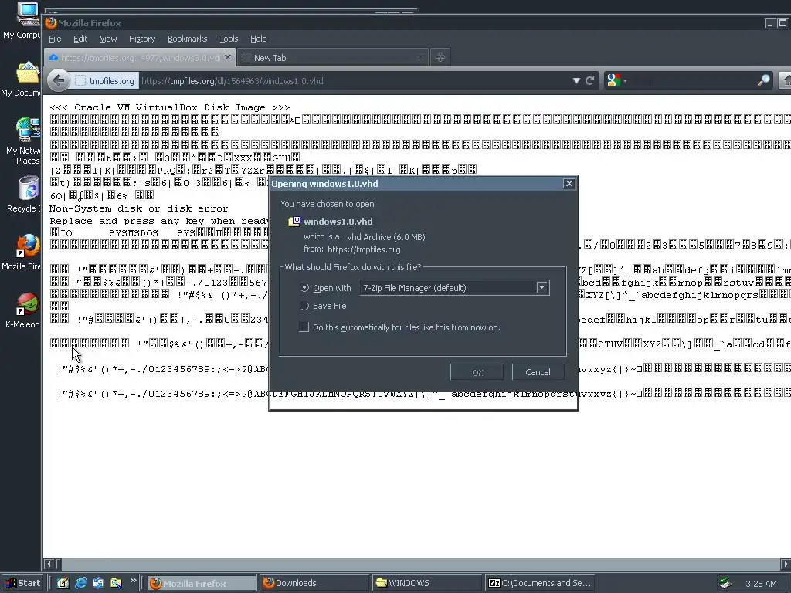Switch to the New Tab tab
Image resolution: width=791 pixels, height=593 pixels.
click(332, 57)
